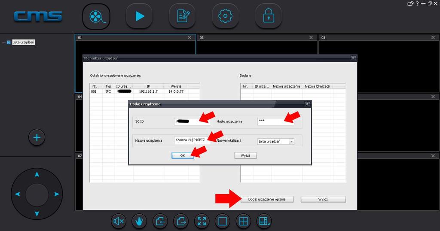
Task: Close video pane 02
Action: point(311,37)
